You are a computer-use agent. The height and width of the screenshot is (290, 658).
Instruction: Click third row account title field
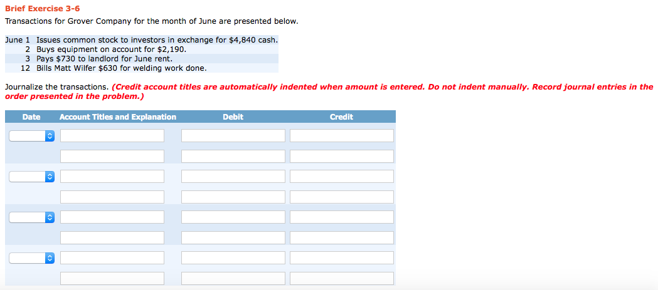pos(112,177)
